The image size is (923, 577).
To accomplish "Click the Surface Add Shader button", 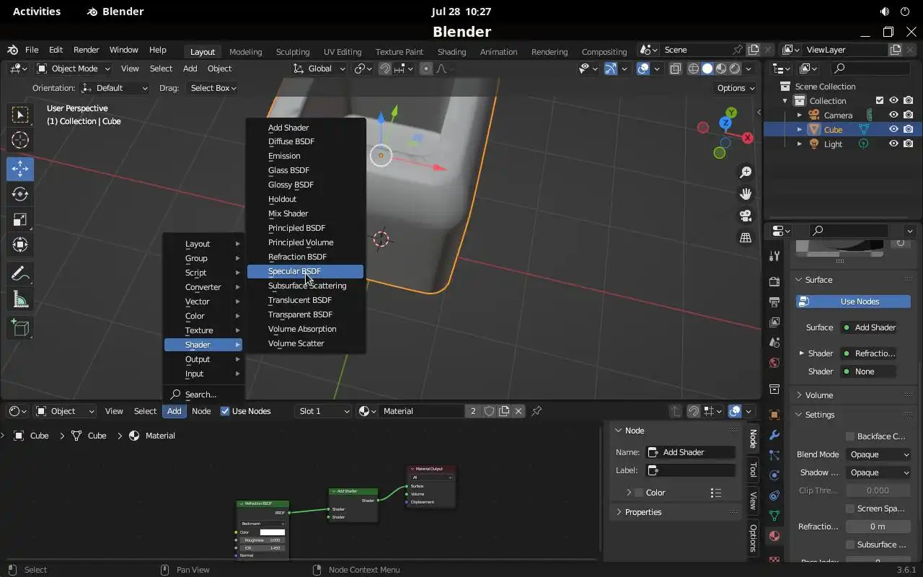I will [869, 327].
